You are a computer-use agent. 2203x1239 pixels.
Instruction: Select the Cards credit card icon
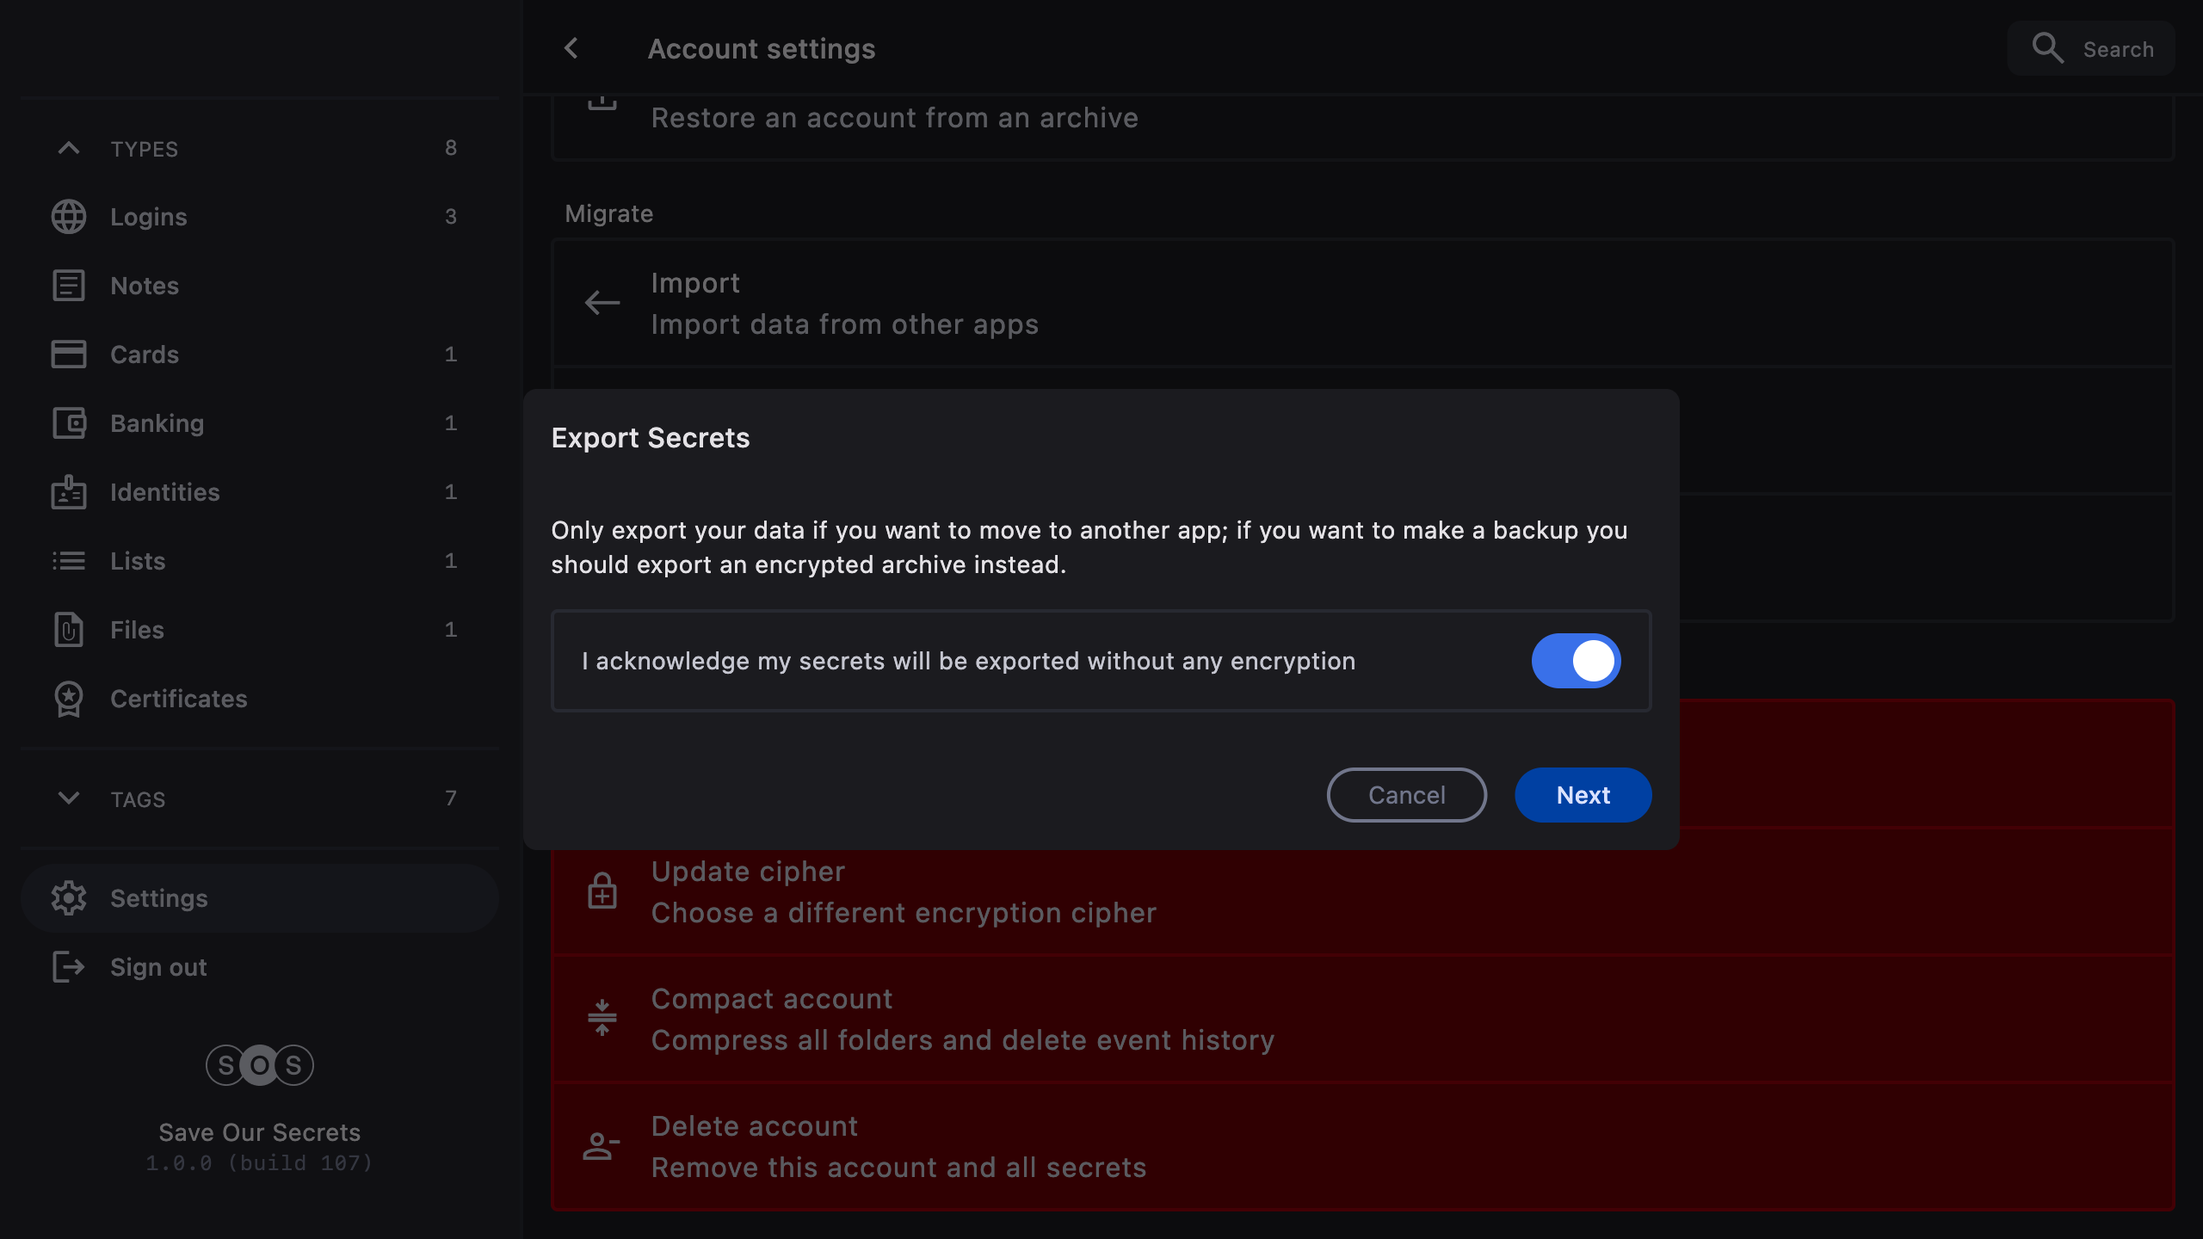click(69, 354)
